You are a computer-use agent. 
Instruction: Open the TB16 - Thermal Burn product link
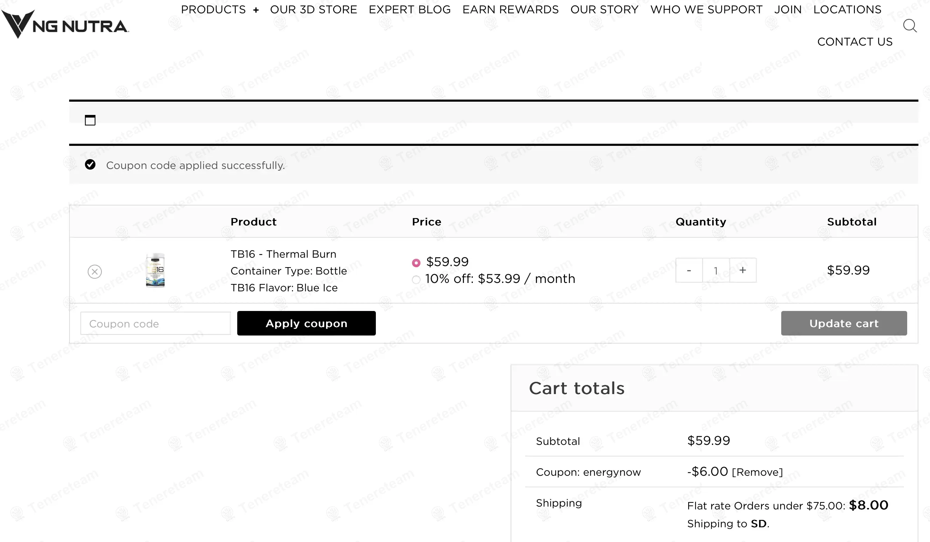click(x=284, y=255)
